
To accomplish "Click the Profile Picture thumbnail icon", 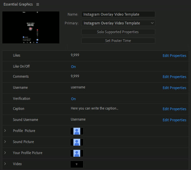I will (77, 131).
